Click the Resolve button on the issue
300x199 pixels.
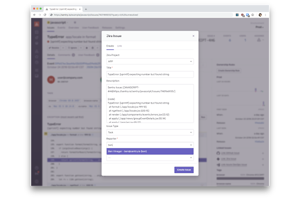[x=54, y=47]
